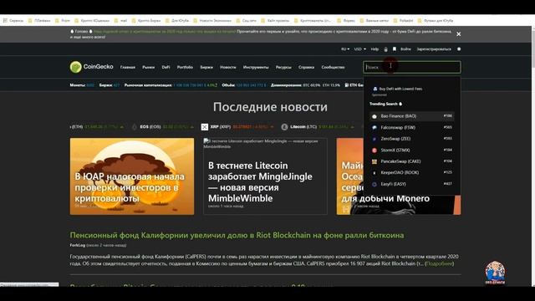
Task: Close the announcement banner with the X
Action: (x=459, y=34)
